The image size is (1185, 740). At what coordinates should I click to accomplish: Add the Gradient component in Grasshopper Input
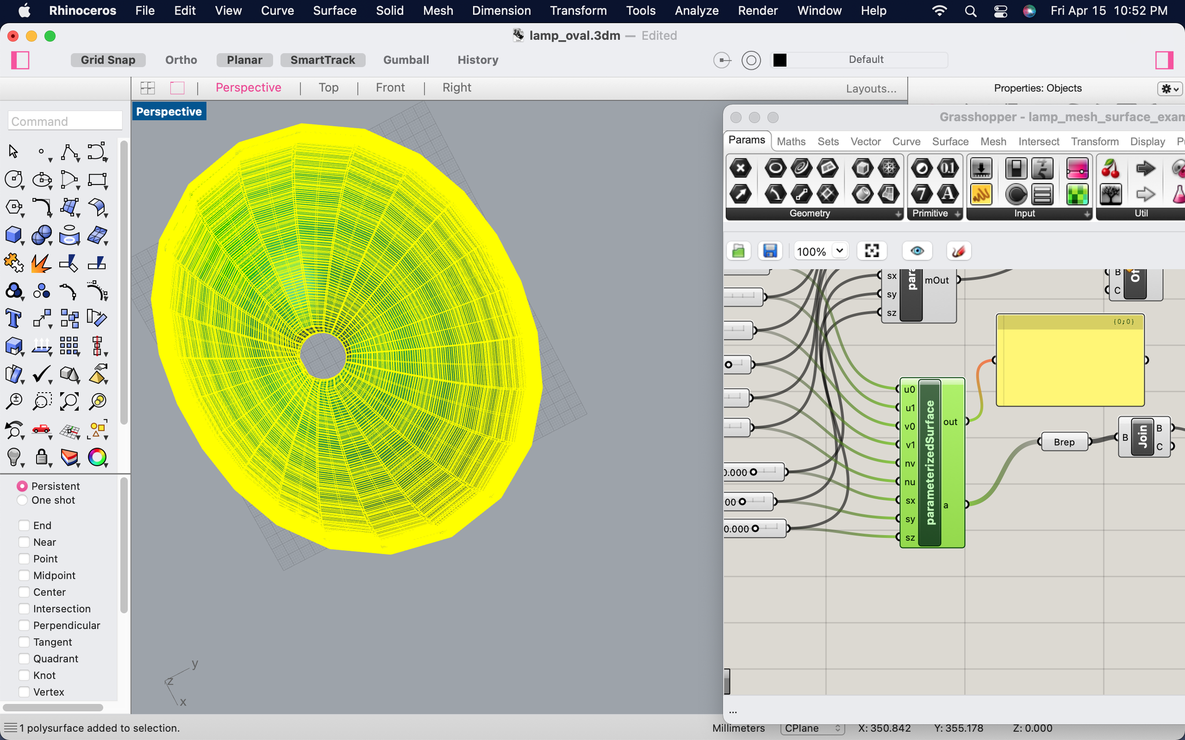1077,168
